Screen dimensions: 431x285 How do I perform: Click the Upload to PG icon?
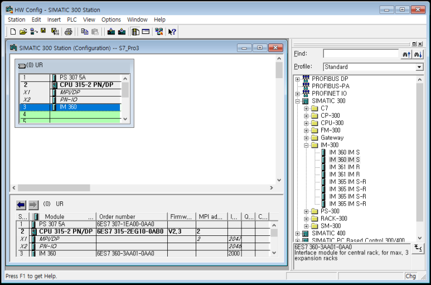coord(122,32)
